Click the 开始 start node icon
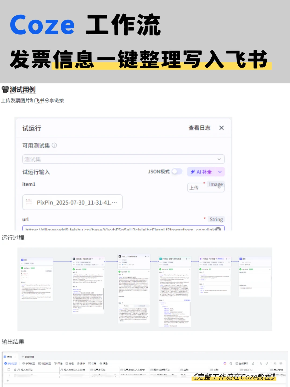290x387 pixels. [23, 260]
